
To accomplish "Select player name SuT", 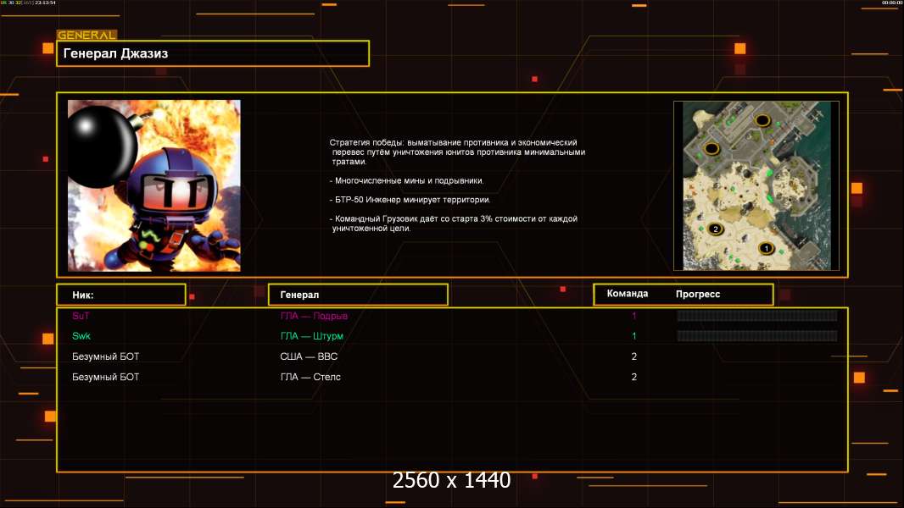I will click(81, 316).
